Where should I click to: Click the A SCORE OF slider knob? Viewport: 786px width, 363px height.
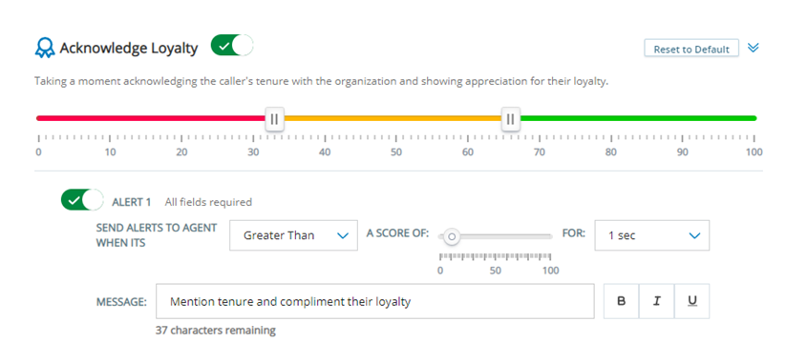point(452,236)
